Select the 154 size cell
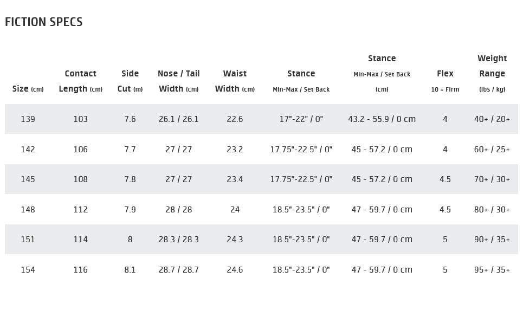 point(28,270)
